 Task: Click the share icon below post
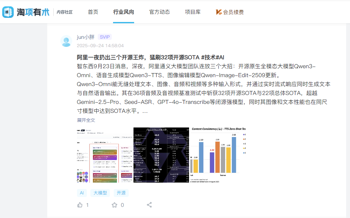coord(149,205)
